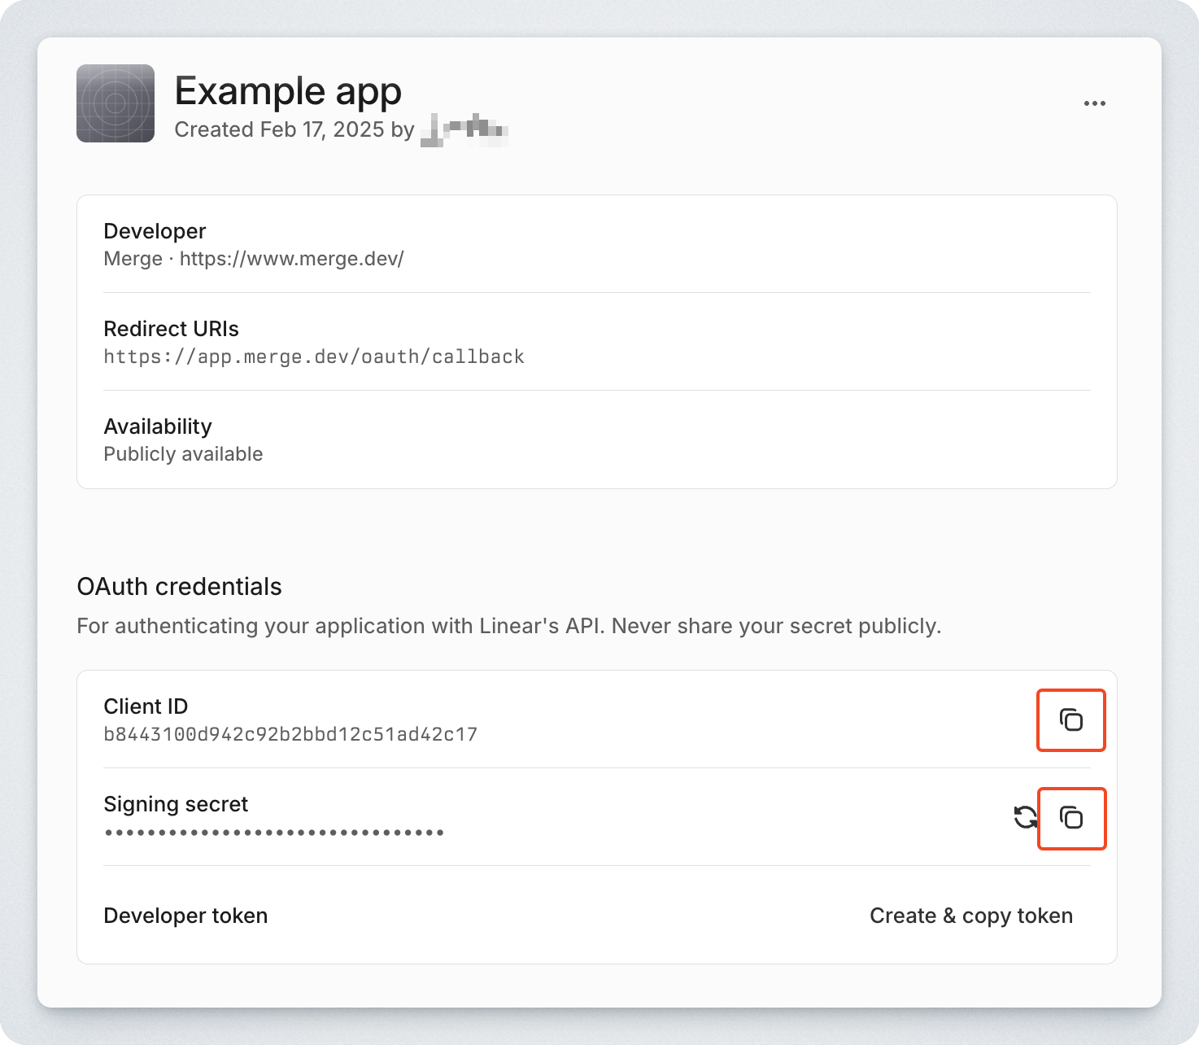The image size is (1199, 1045).
Task: Open the three-dot more options menu
Action: tap(1094, 103)
